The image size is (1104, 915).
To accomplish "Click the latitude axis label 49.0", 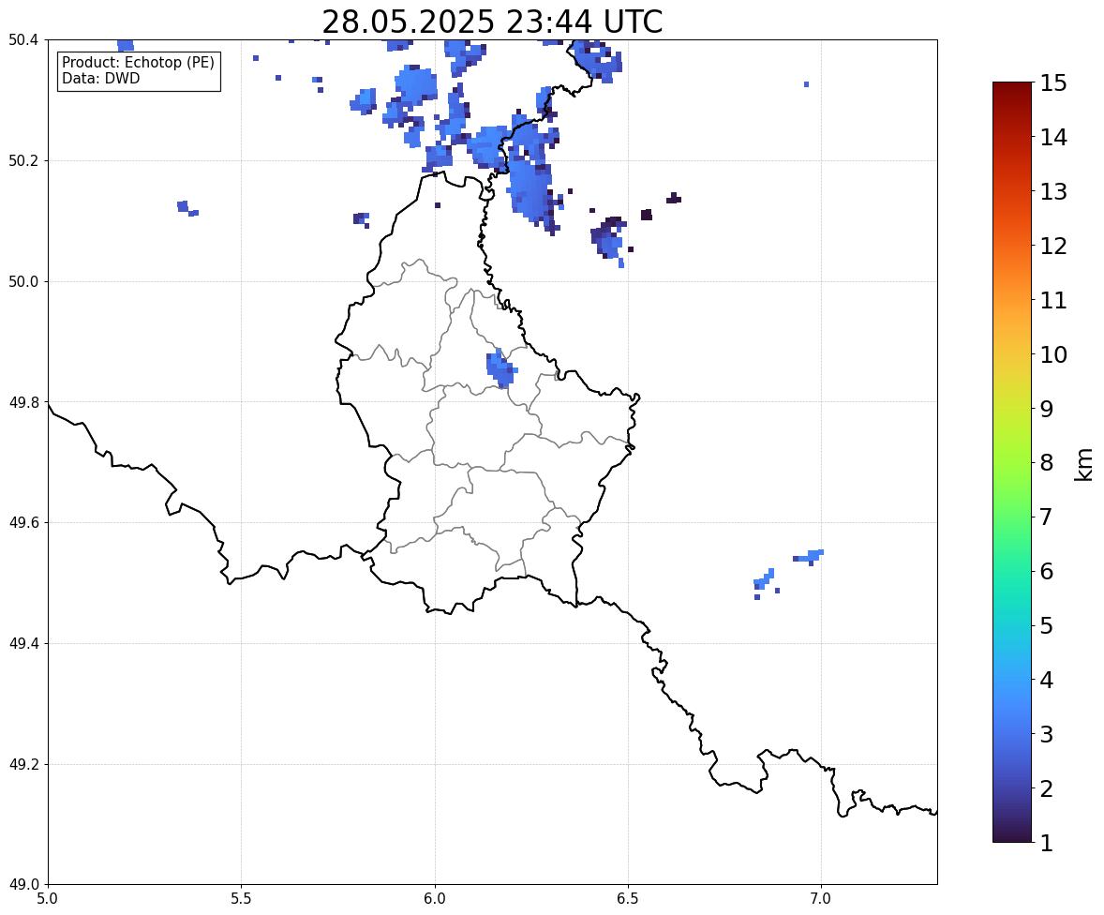I will (x=23, y=885).
